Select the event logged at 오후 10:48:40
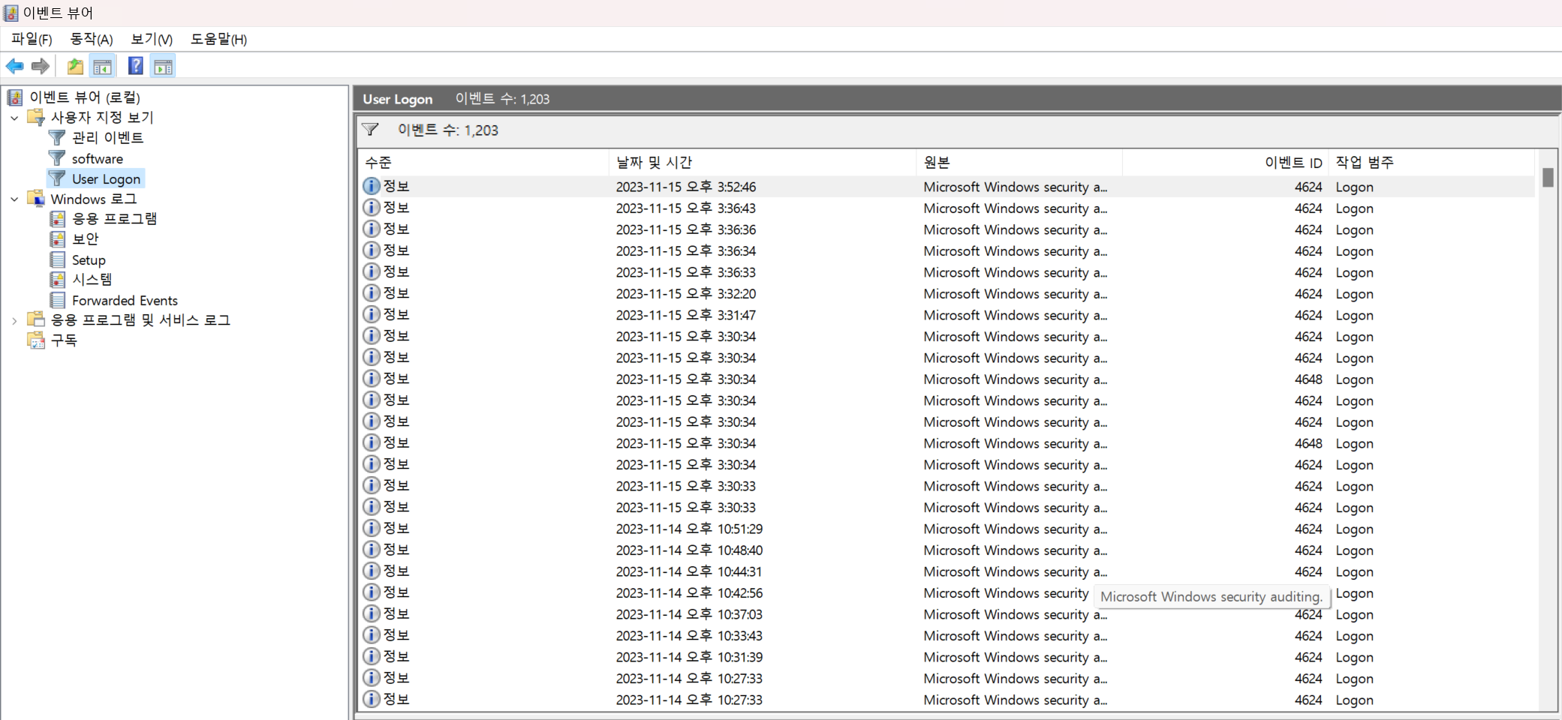This screenshot has width=1562, height=720. pyautogui.click(x=947, y=550)
